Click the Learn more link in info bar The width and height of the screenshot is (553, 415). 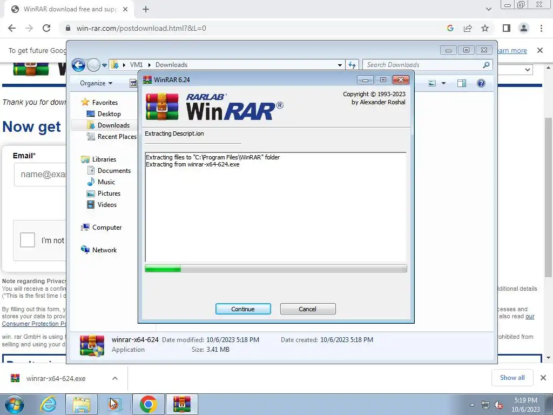click(x=511, y=50)
